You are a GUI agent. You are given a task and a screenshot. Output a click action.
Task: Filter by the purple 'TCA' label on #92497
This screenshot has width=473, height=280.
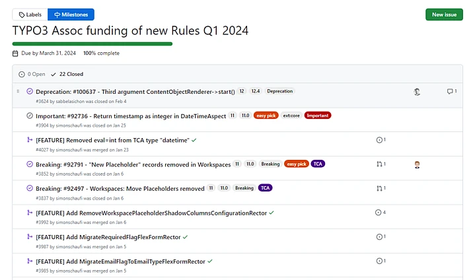[265, 188]
